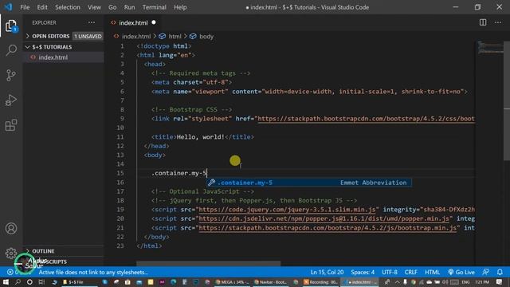Click the Go Live broadcast button

(461, 272)
